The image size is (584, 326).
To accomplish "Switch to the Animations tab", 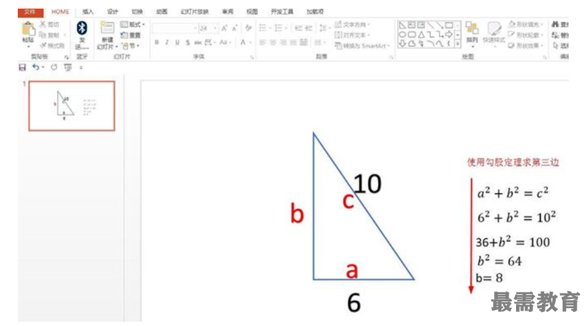I will point(162,12).
